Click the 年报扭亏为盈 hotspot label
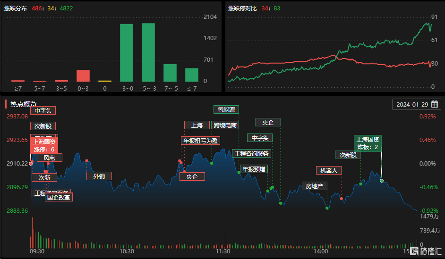The image size is (445, 259). (x=200, y=141)
